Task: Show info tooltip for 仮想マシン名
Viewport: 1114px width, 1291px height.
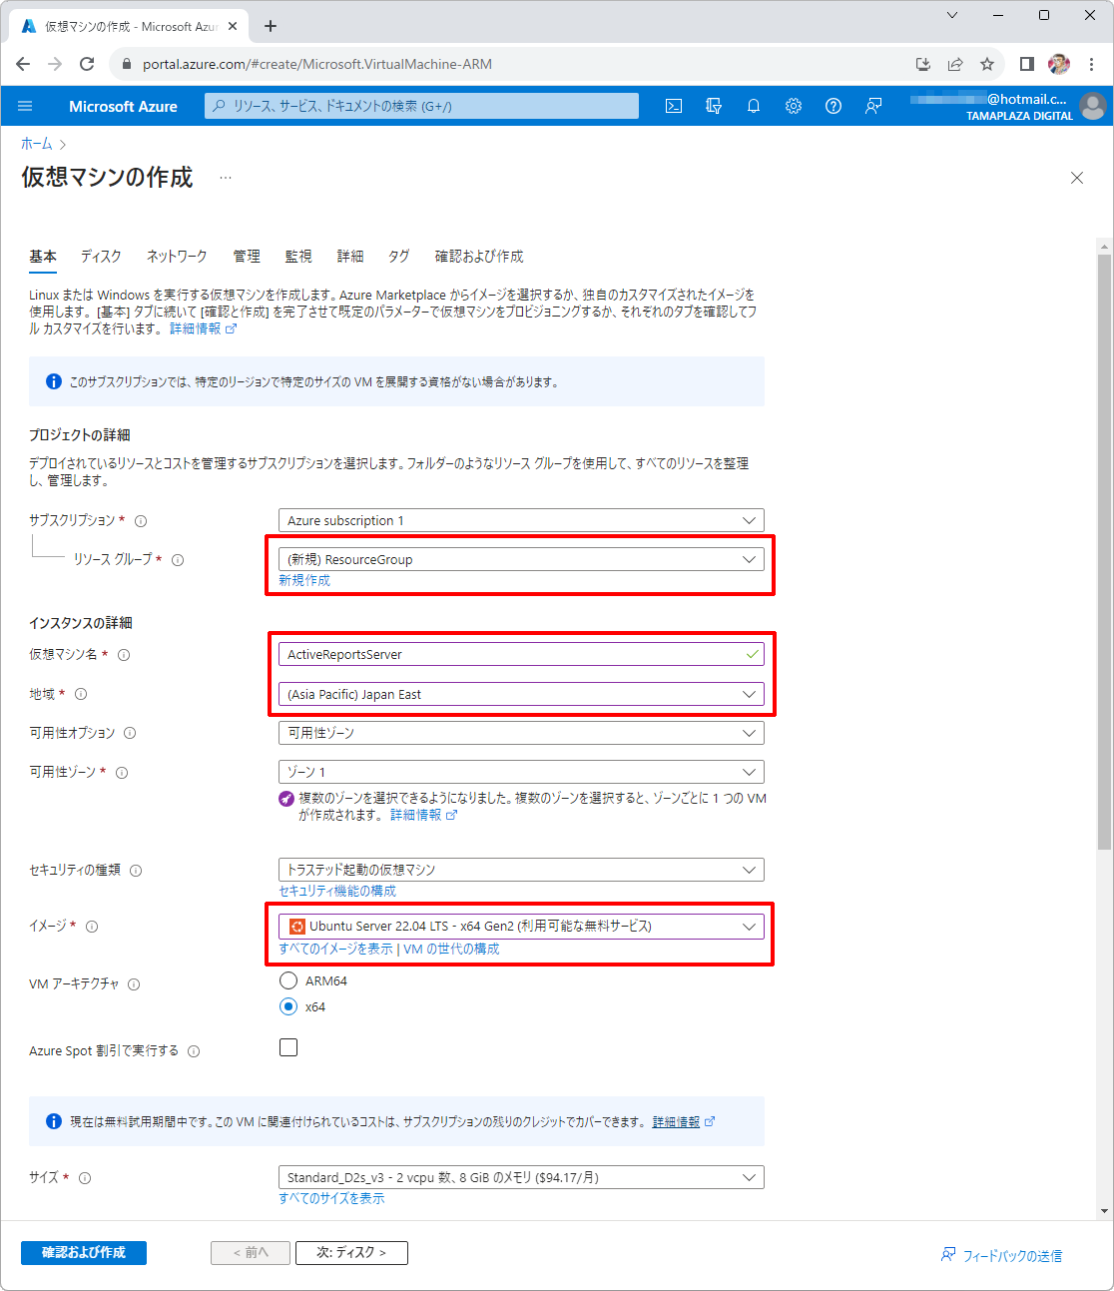Action: point(124,655)
